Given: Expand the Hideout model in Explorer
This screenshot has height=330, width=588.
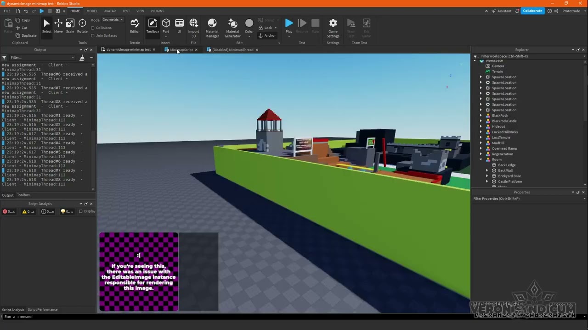Looking at the screenshot, I should (481, 126).
